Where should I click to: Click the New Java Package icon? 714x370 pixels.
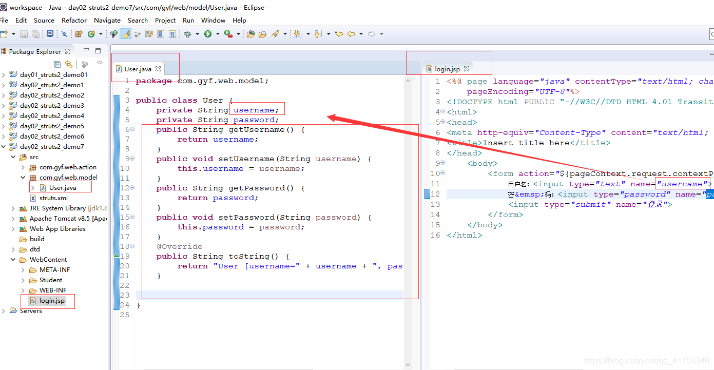click(x=79, y=34)
